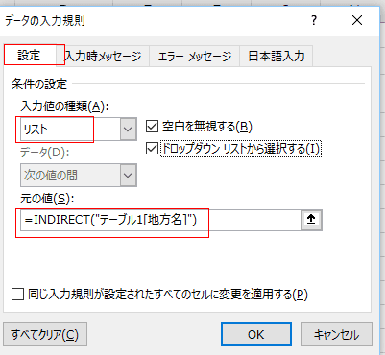
Task: Switch to the 設定 tab
Action: (x=30, y=56)
